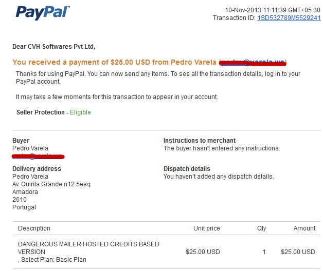Click the Delivery address heading

[37, 168]
